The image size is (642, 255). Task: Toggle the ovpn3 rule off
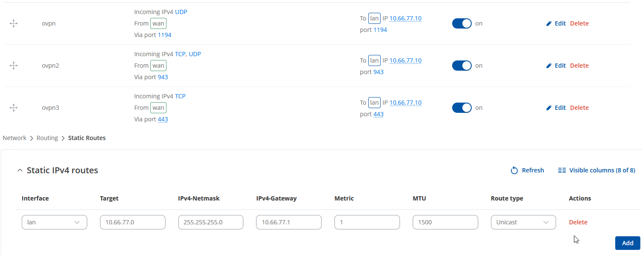click(x=461, y=108)
